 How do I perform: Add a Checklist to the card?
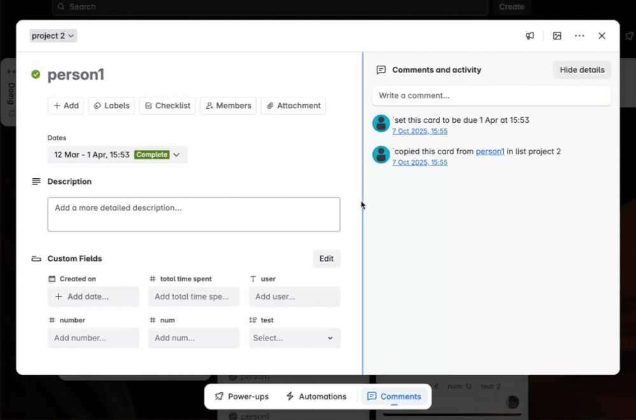167,106
